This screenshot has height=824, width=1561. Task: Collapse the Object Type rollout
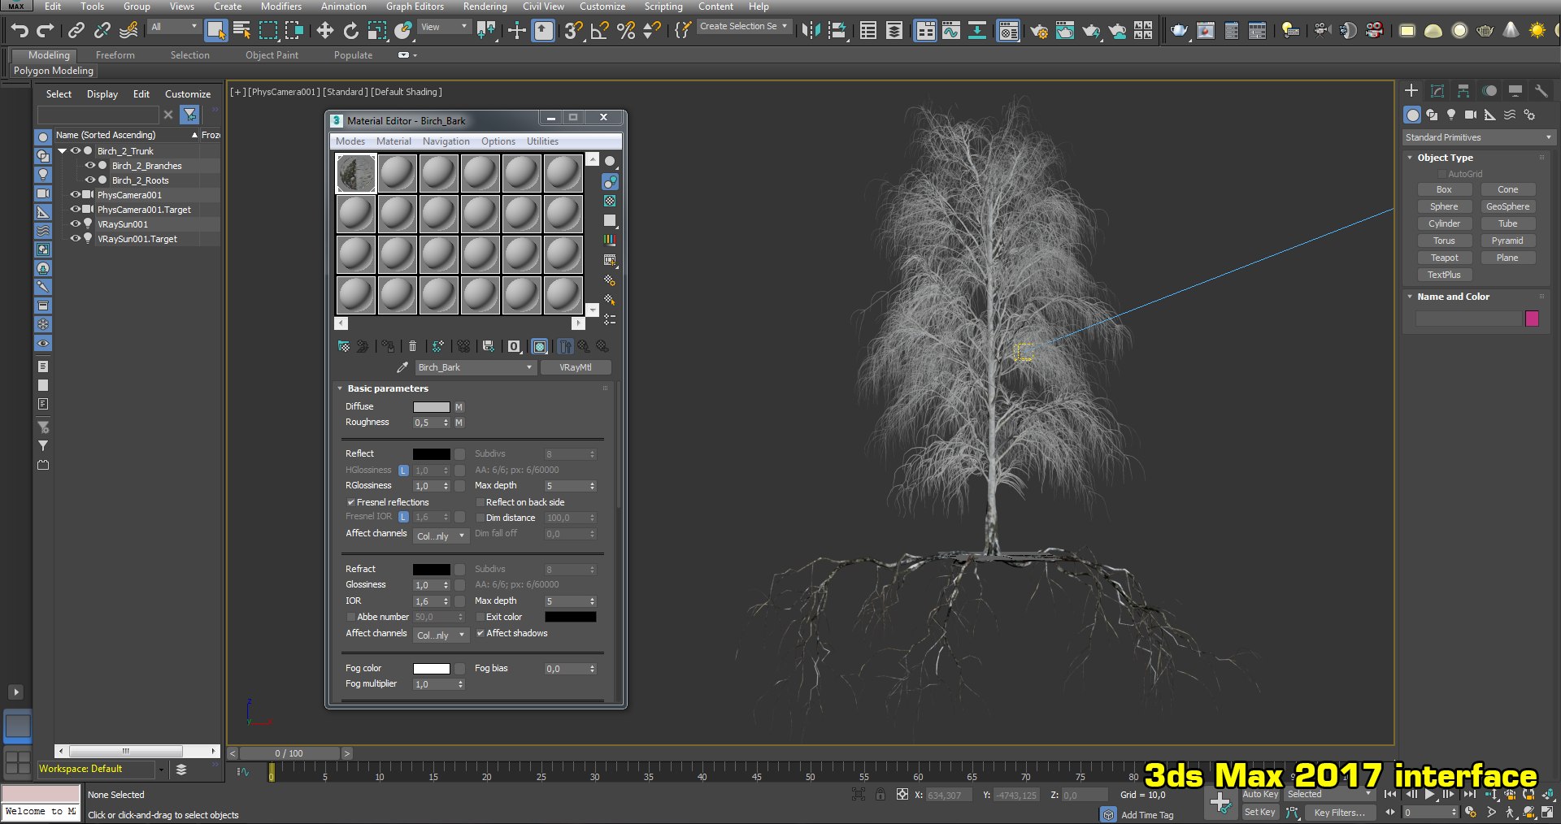click(x=1410, y=158)
